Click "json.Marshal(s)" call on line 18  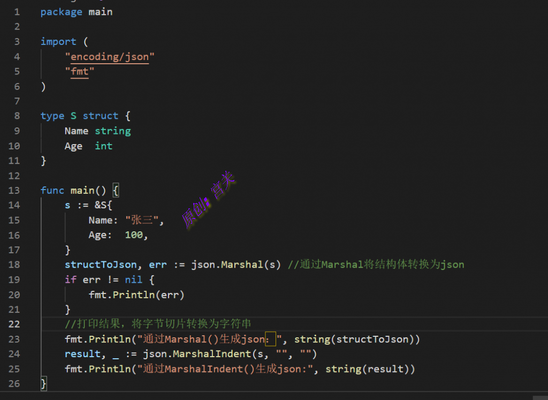coord(236,265)
